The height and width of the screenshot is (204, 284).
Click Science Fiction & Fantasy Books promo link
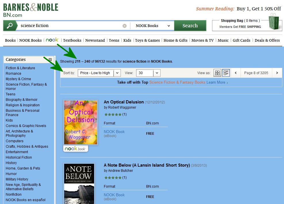(x=177, y=82)
